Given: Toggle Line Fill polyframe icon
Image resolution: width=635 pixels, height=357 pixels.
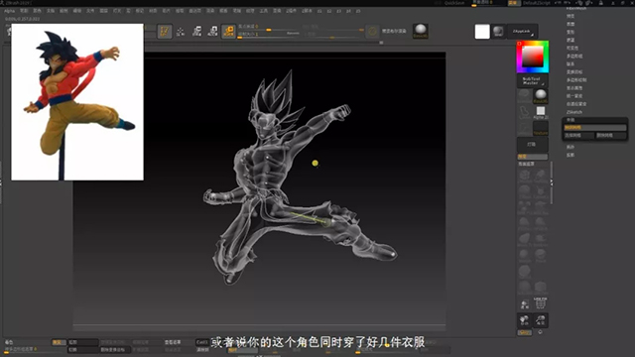Looking at the screenshot, I should click(x=540, y=302).
